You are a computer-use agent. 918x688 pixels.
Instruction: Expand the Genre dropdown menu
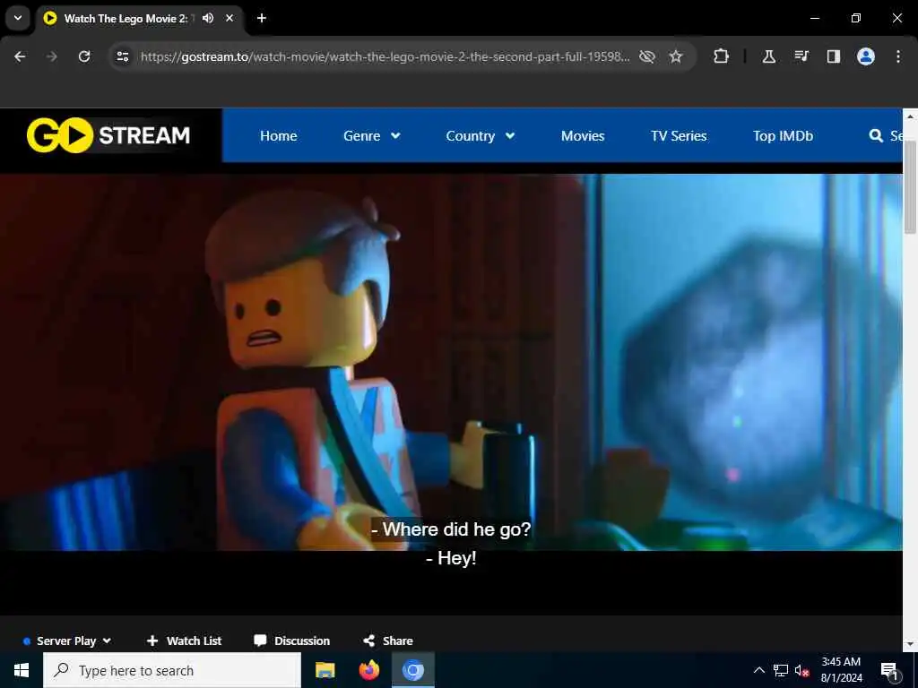(372, 136)
